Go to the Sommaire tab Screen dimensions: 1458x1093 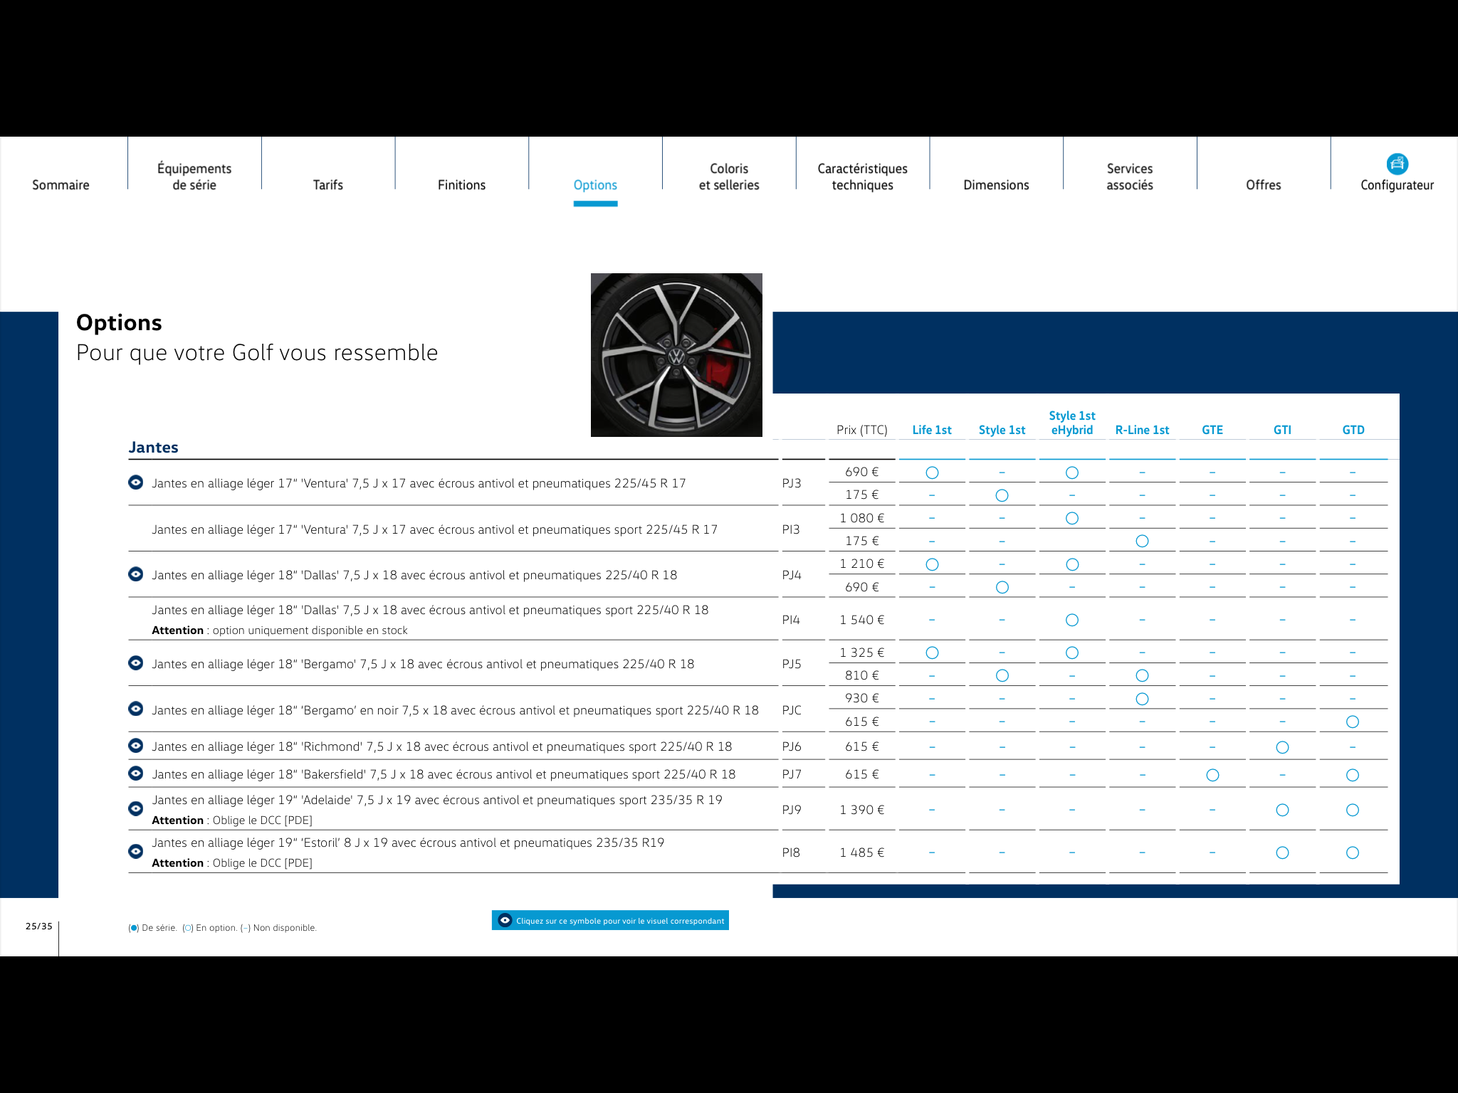pos(61,185)
